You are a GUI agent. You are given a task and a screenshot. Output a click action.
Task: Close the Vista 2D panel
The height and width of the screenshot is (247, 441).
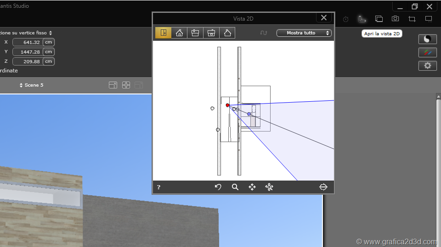(324, 18)
